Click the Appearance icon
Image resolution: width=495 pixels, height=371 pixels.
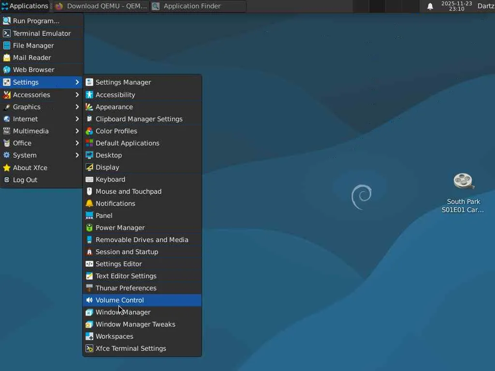pos(89,107)
